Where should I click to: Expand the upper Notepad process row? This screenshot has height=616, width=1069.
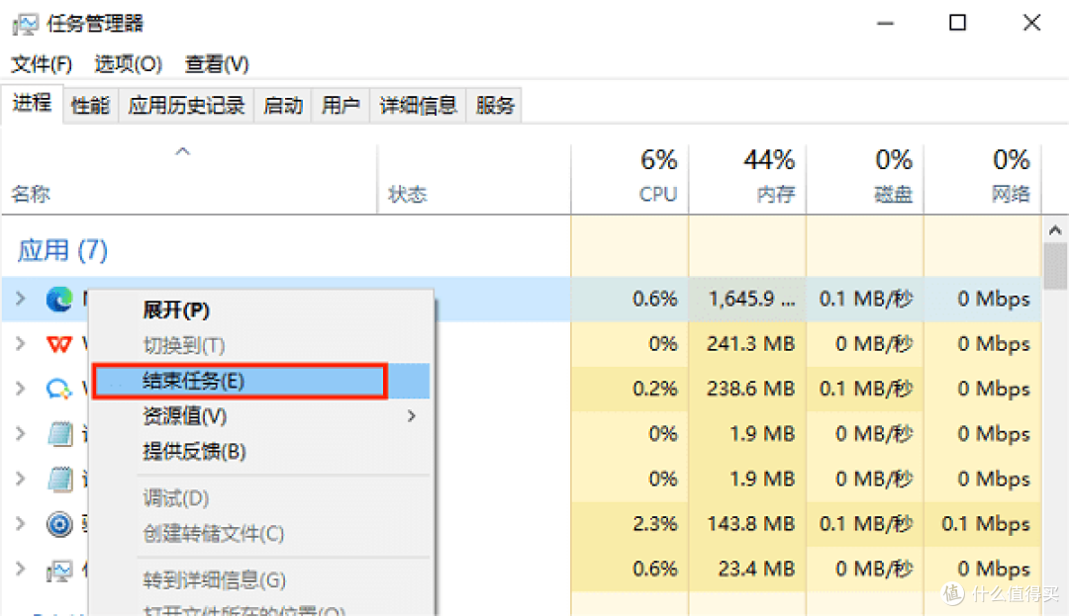pos(21,434)
